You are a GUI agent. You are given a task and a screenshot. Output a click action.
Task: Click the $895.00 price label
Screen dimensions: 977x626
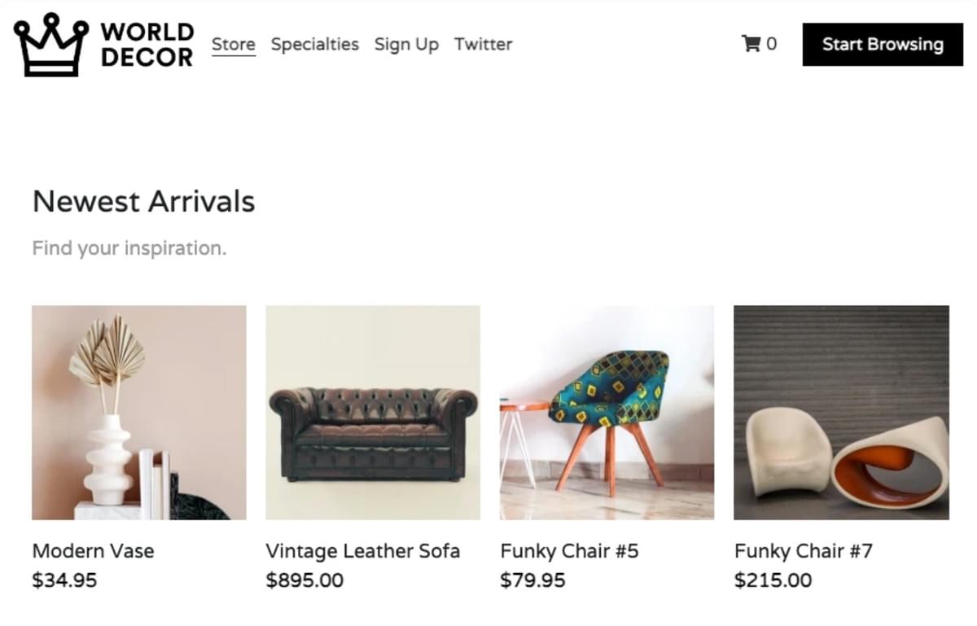click(x=304, y=580)
